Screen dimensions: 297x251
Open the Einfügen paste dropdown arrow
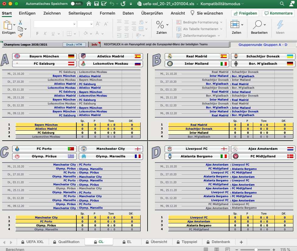[x=14, y=25]
